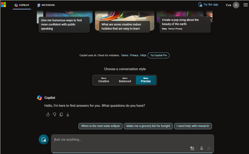Activate microphone voice input

coord(201,148)
